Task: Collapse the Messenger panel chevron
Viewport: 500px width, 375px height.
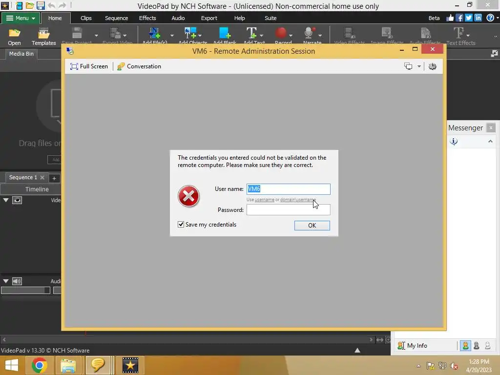Action: [x=490, y=141]
